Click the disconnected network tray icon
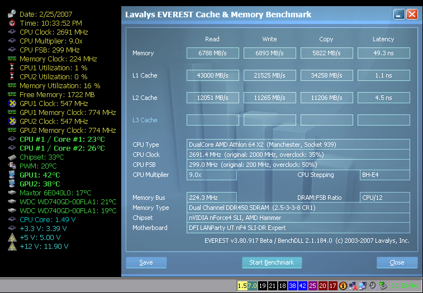This screenshot has height=293, width=423. [x=353, y=286]
